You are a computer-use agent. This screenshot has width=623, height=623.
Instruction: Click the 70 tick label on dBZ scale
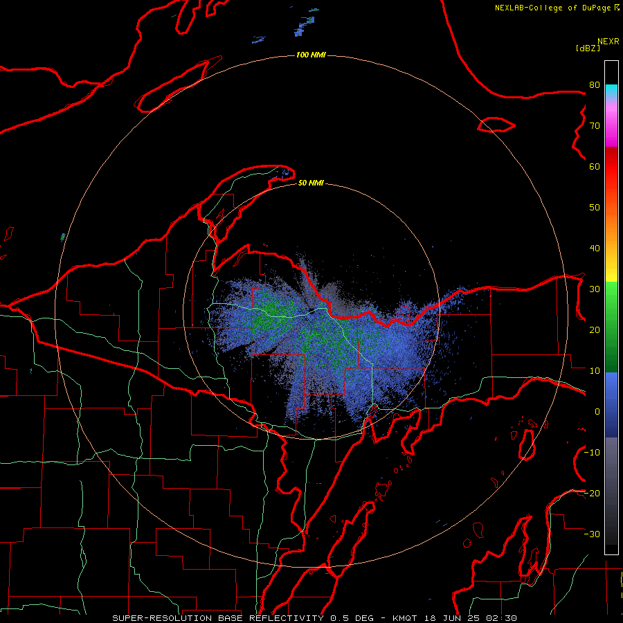point(595,125)
